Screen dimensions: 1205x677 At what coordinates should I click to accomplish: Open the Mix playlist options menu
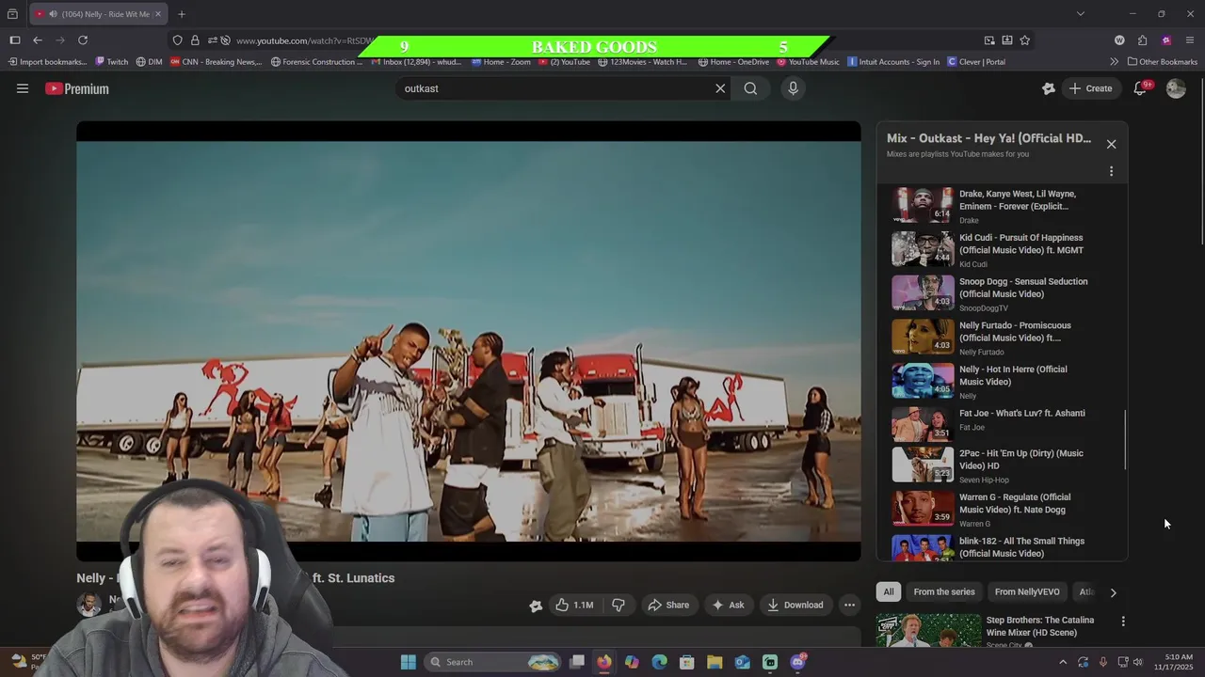[1111, 171]
